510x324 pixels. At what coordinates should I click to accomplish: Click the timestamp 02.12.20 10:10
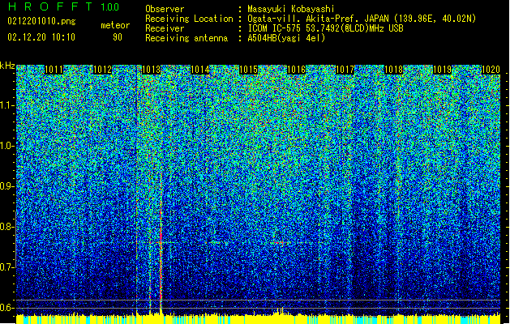point(41,37)
